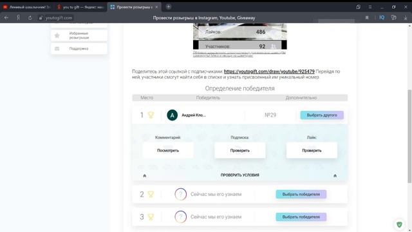Image resolution: width=412 pixels, height=232 pixels.
Task: Close the 'Провести розыгрыш' tab
Action: tap(156, 7)
